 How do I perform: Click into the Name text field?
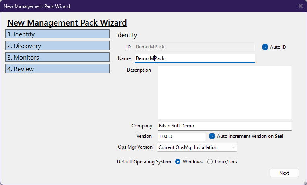(194, 58)
